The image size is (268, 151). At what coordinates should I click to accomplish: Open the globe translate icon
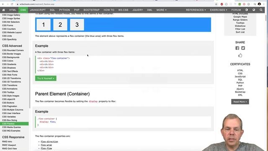click(x=254, y=10)
